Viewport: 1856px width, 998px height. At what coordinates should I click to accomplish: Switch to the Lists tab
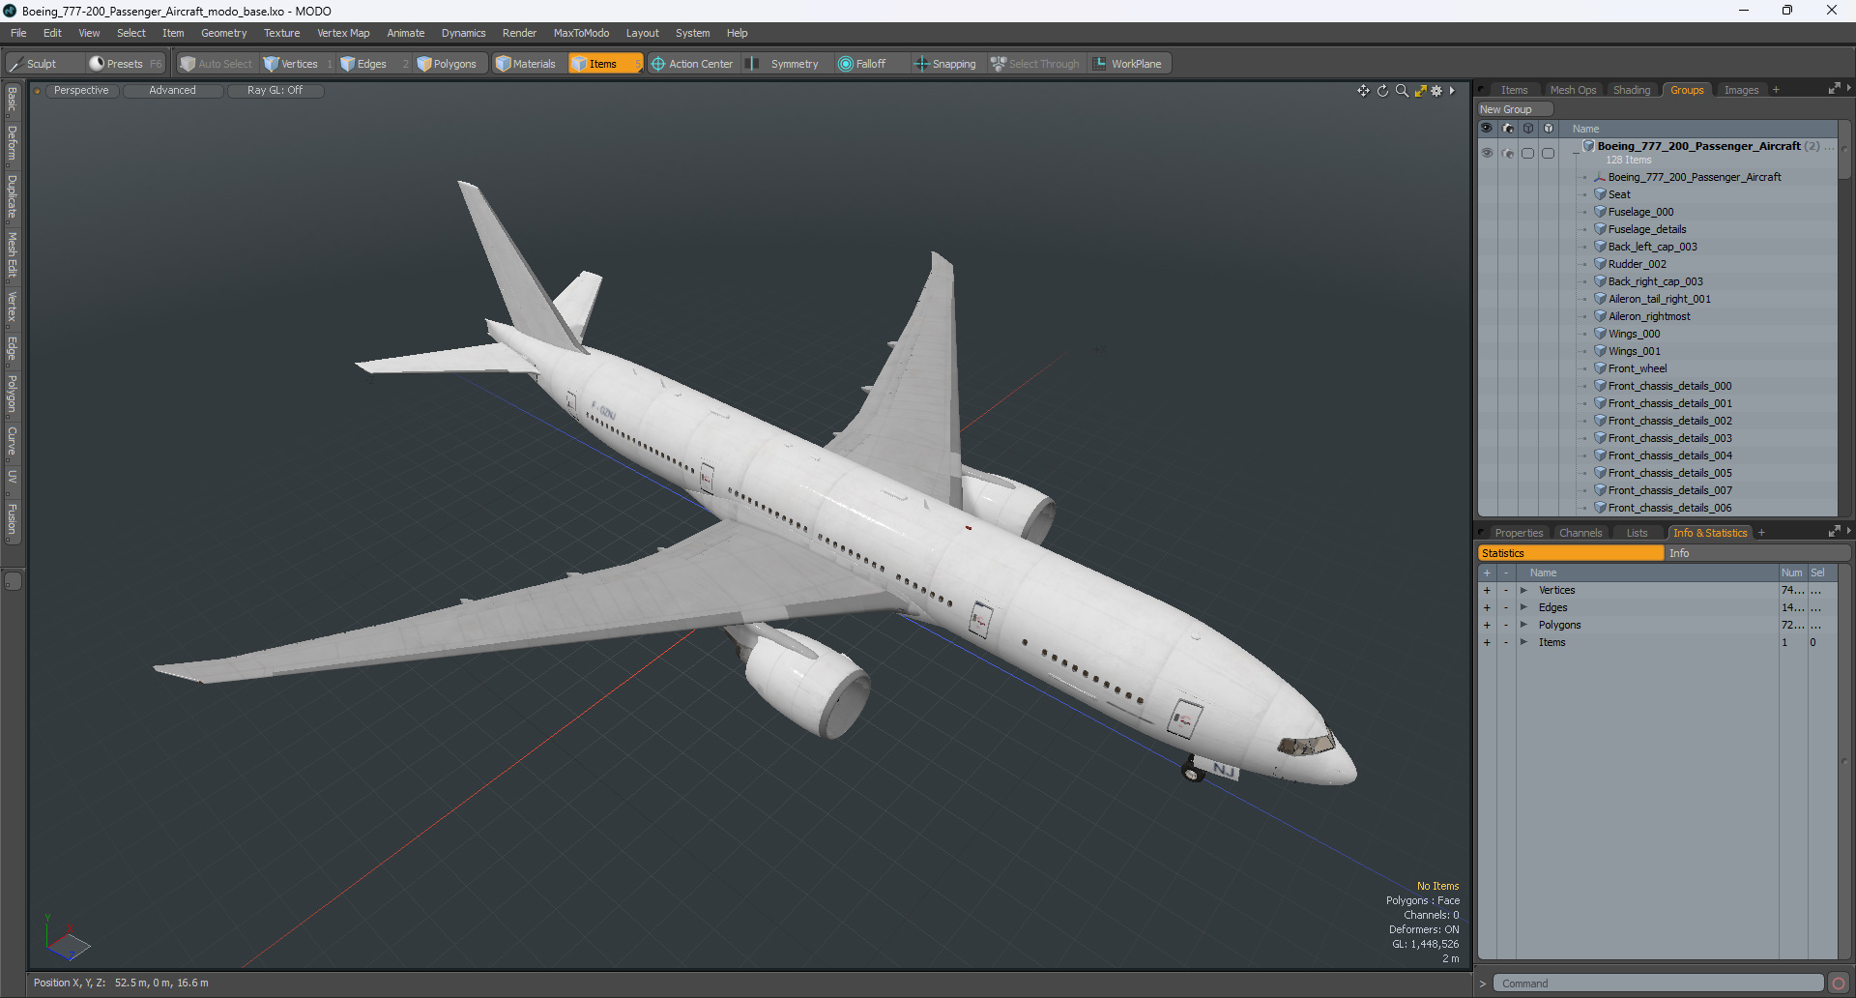click(x=1637, y=533)
